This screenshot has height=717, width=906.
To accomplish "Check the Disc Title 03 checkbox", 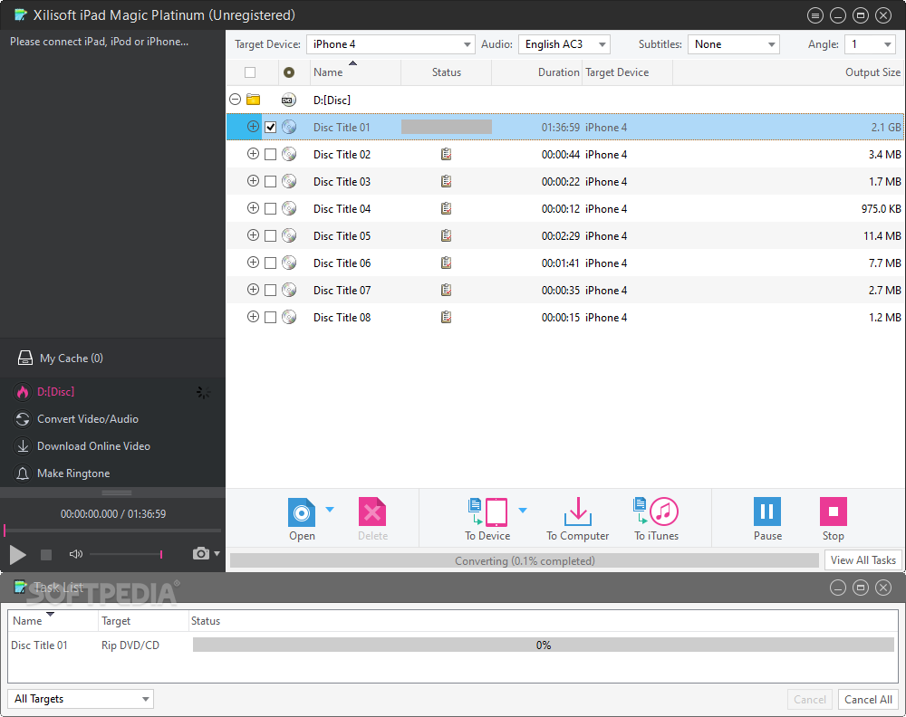I will (270, 181).
